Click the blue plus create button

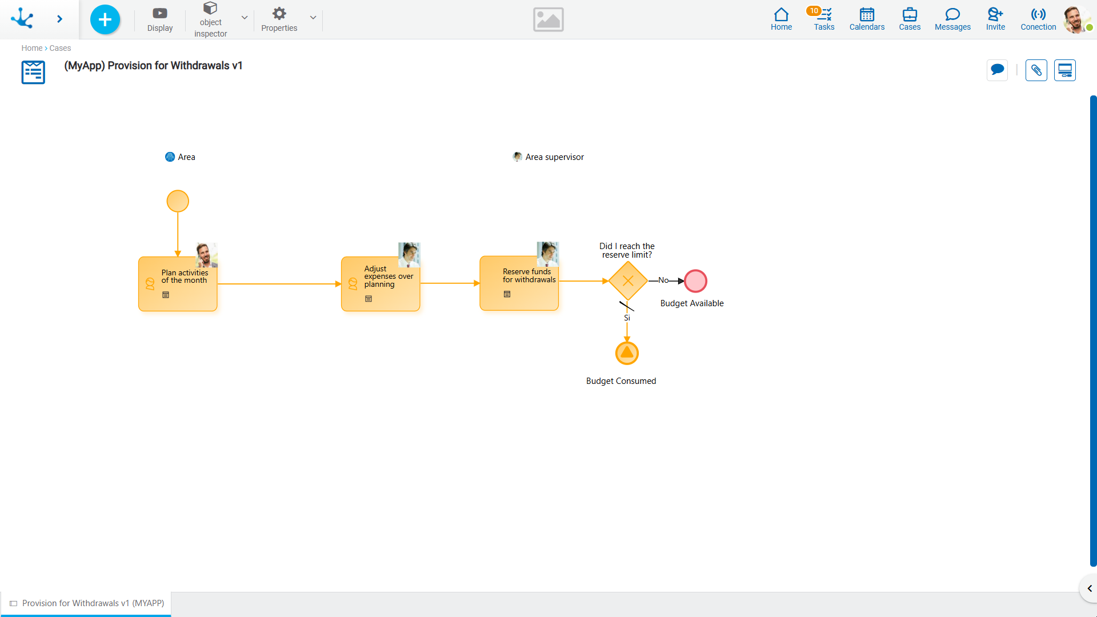click(x=105, y=19)
